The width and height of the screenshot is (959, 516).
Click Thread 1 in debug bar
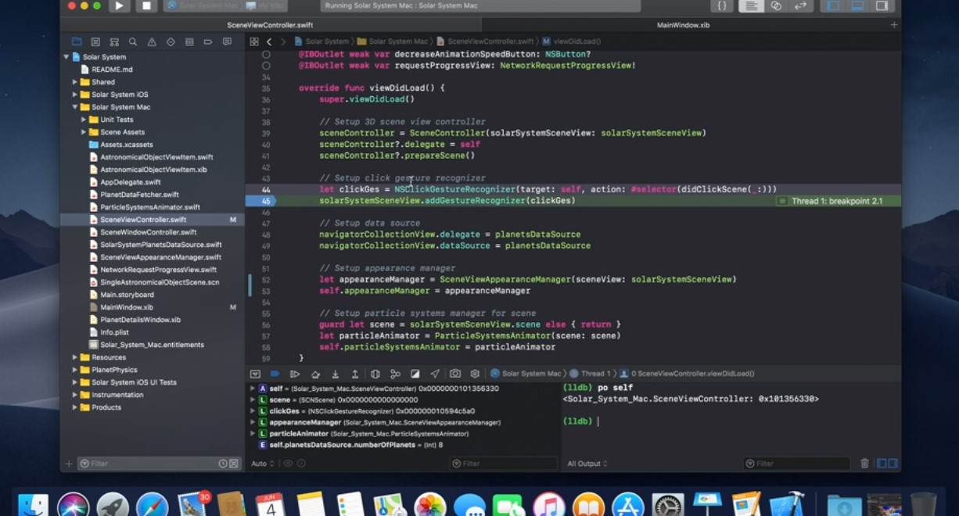point(591,374)
